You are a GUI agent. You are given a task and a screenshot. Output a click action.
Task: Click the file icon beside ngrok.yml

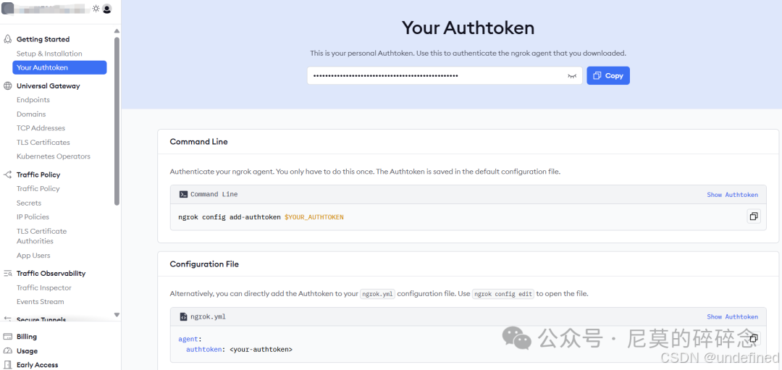(x=183, y=316)
